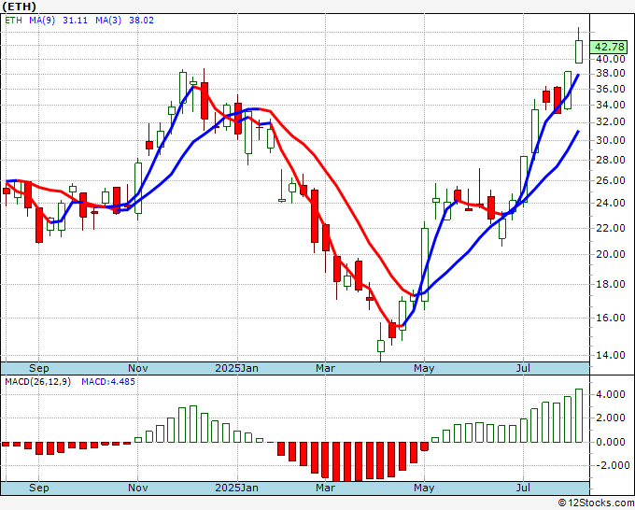This screenshot has height=510, width=635.
Task: Select Jul on the MACD panel time axis
Action: click(x=523, y=488)
